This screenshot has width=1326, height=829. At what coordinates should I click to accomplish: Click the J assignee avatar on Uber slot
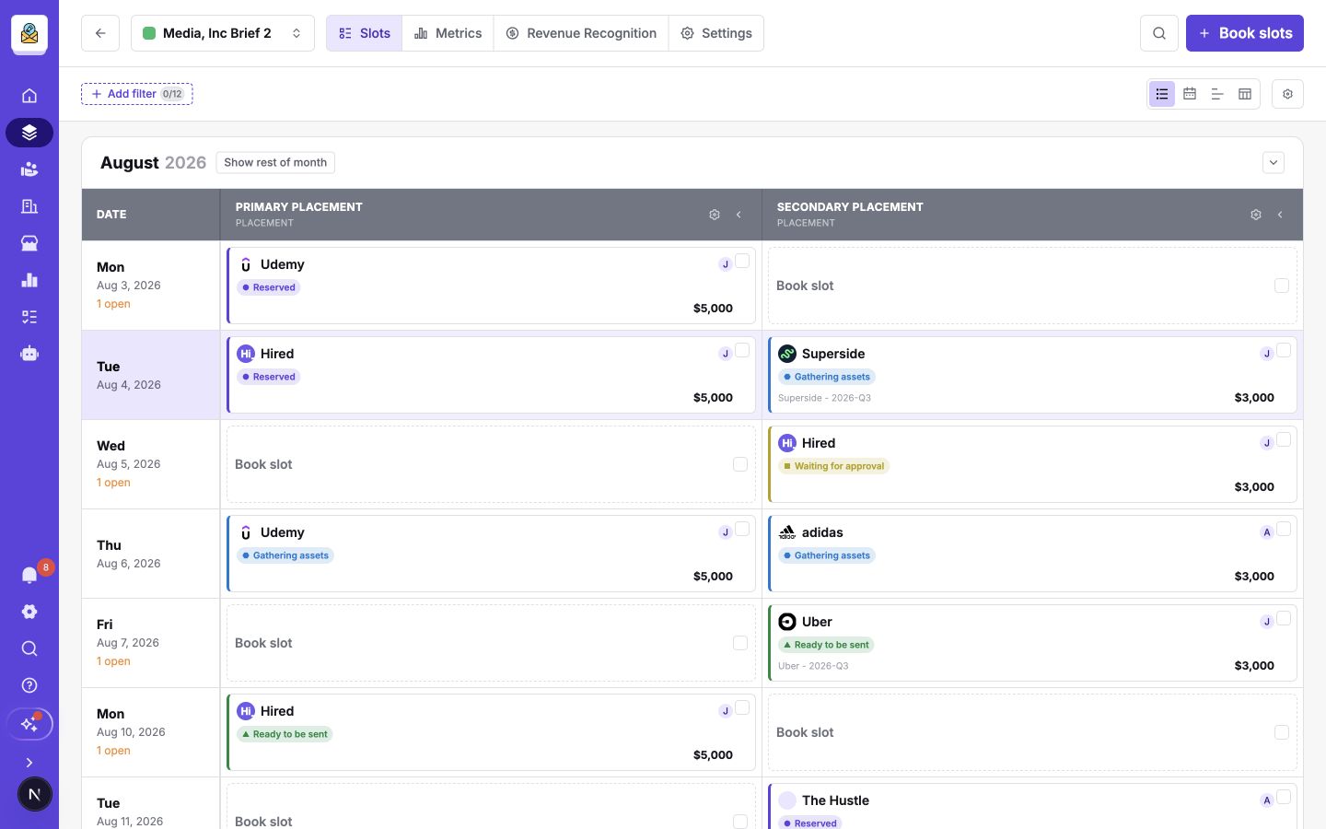(x=1267, y=622)
